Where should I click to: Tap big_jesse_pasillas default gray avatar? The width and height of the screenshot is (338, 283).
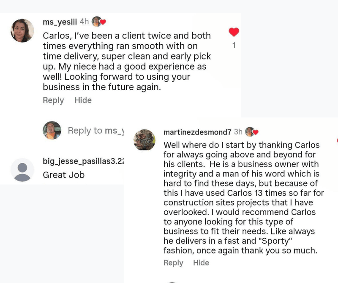tap(22, 170)
